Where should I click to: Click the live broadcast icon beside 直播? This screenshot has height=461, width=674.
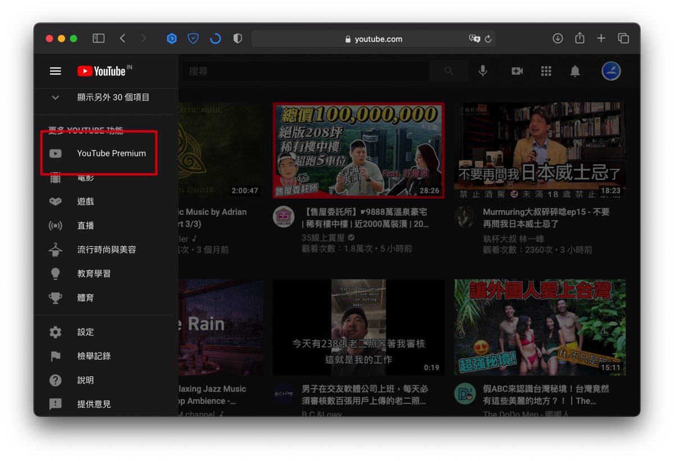(x=55, y=225)
